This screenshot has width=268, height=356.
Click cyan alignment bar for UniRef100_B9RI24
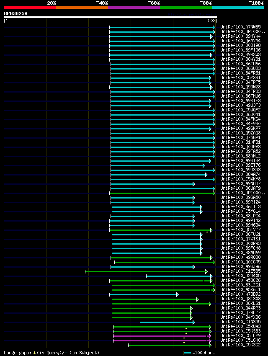(153, 202)
